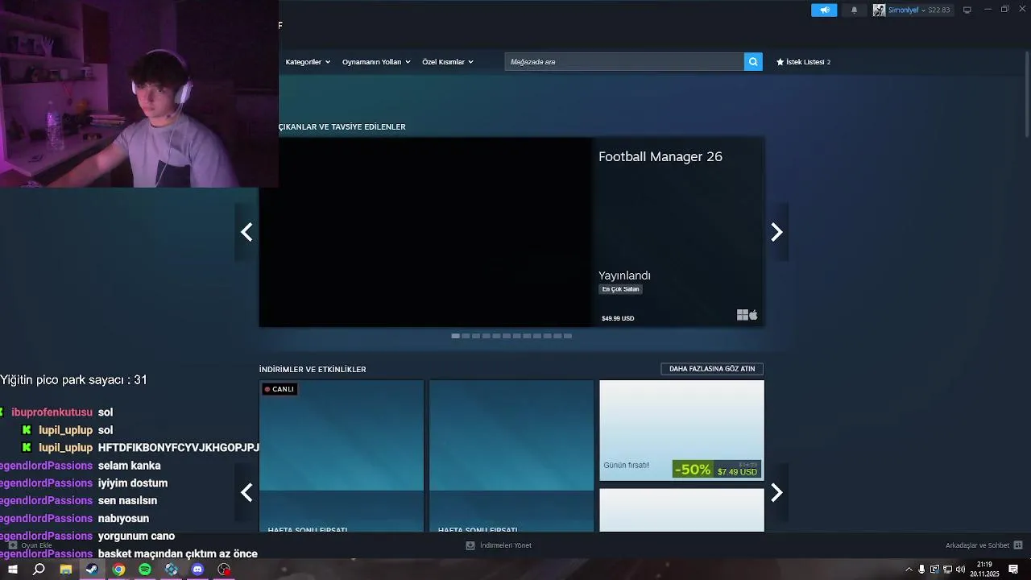Screen dimensions: 1031x580
Task: Open the Windows Start menu
Action: coord(13,570)
